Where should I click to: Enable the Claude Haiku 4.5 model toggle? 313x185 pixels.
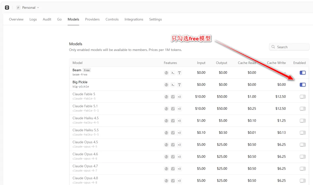tap(303, 121)
